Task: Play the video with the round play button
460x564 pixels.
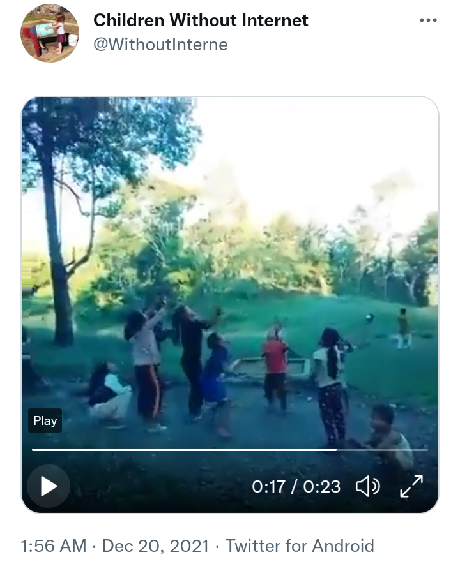Action: 49,486
